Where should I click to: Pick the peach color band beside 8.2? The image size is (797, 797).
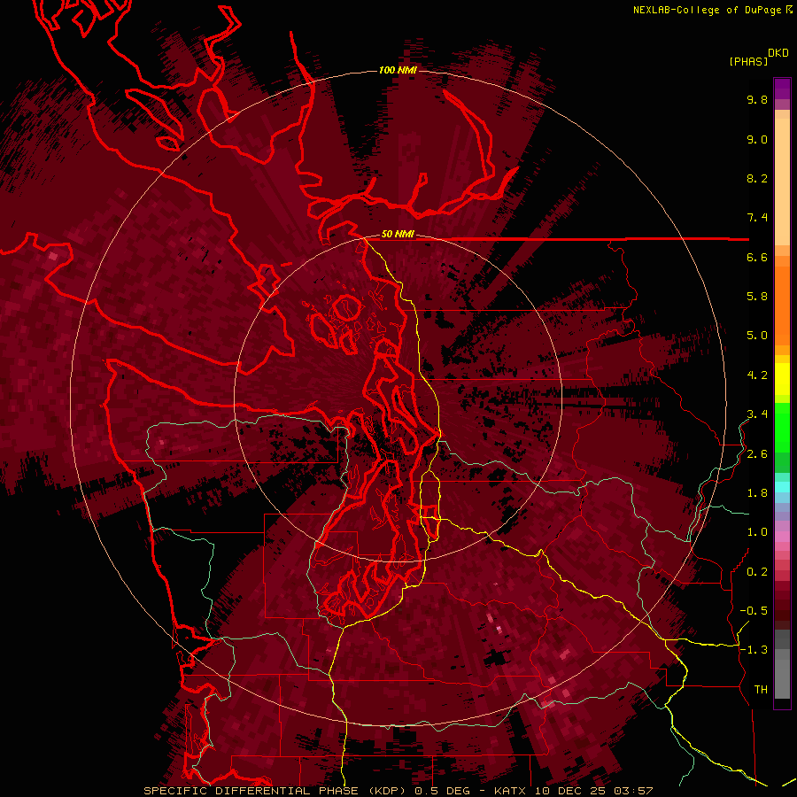point(782,182)
